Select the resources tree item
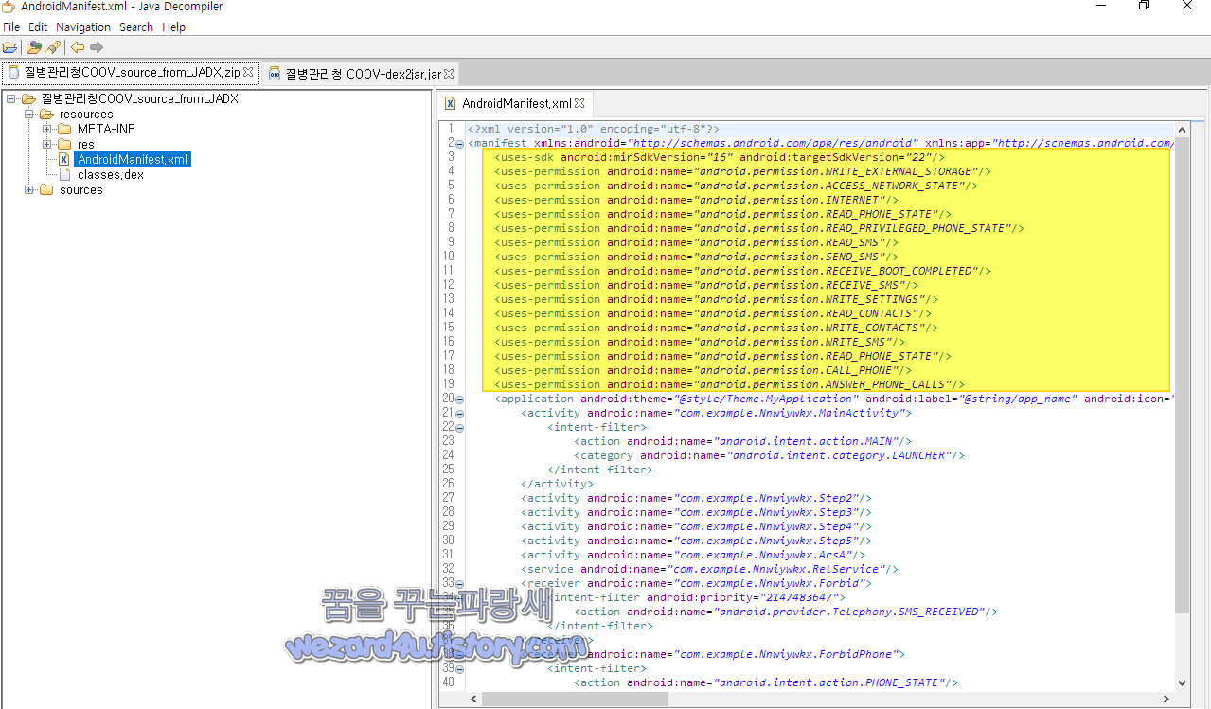Screen dimensions: 1211x709 click(86, 115)
